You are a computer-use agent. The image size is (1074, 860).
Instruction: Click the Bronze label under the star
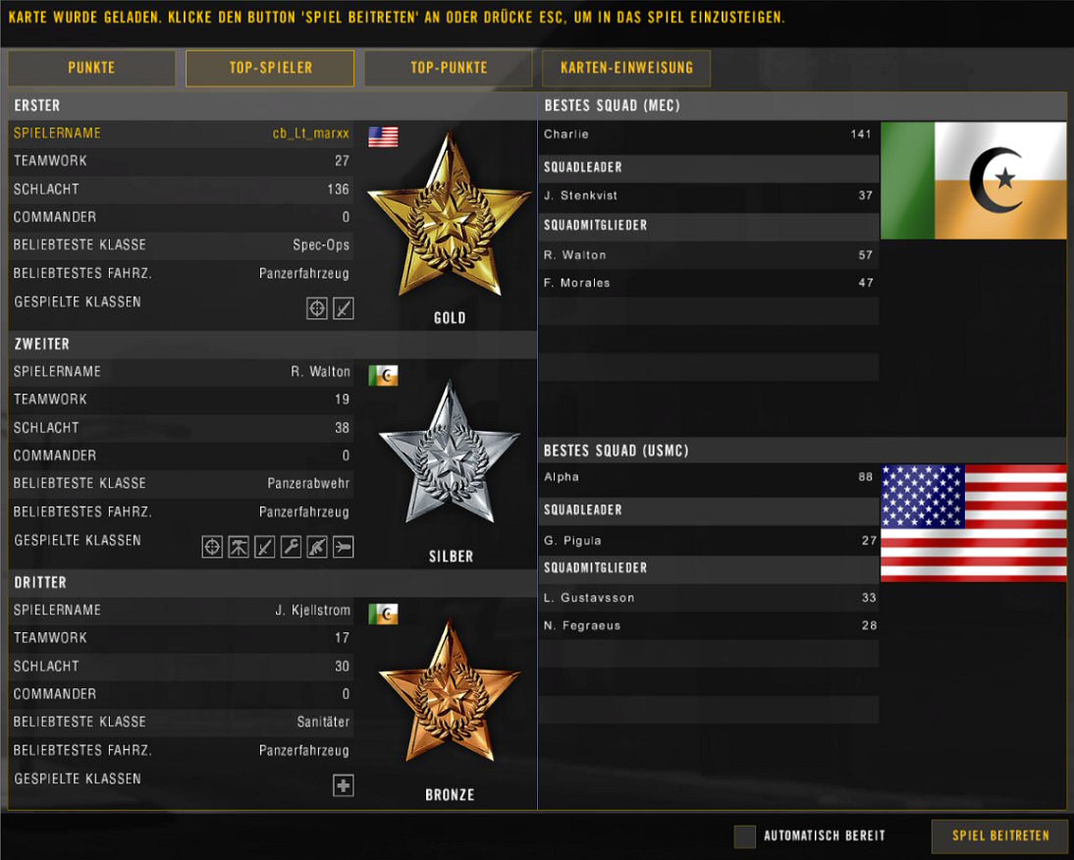[x=450, y=795]
